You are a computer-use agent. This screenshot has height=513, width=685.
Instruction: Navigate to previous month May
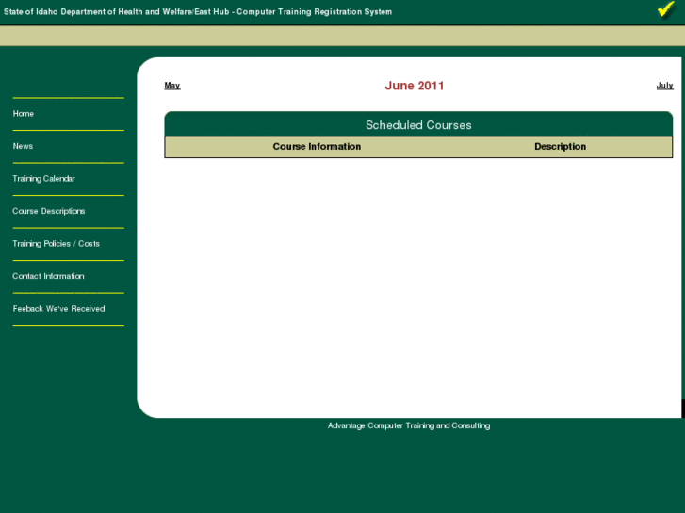pyautogui.click(x=172, y=86)
